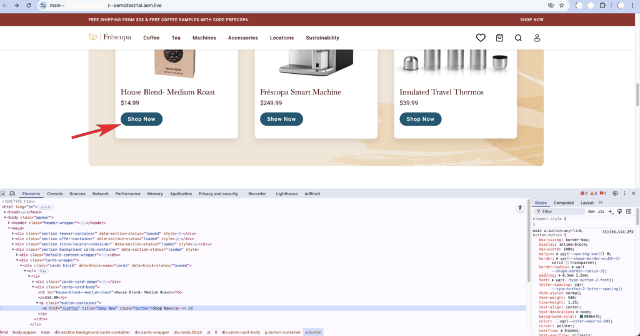The width and height of the screenshot is (640, 336).
Task: Open the user account profile icon
Action: point(537,38)
